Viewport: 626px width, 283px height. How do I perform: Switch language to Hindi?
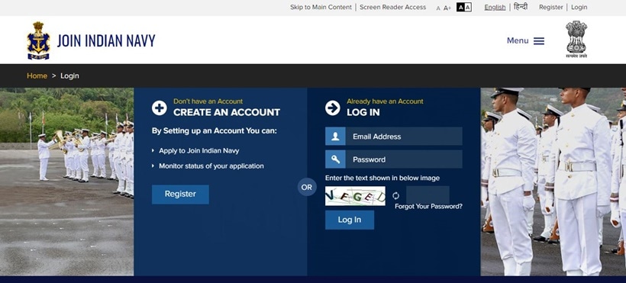pyautogui.click(x=520, y=7)
